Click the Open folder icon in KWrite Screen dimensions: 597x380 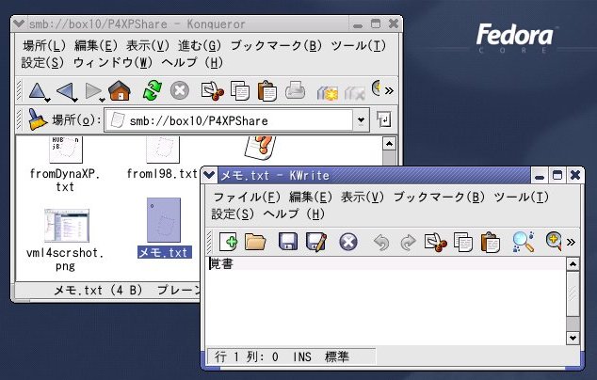255,242
